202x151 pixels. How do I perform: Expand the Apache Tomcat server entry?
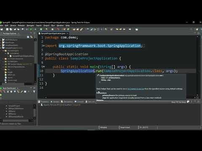(39, 105)
